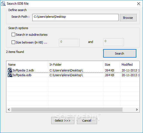Click the Select >>> button

63,121
